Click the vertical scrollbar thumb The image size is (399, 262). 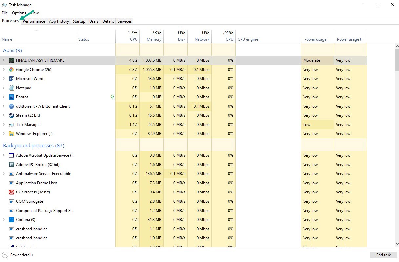coord(397,60)
